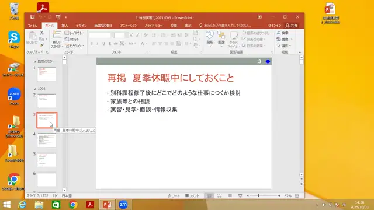Screen dimensions: 374x210
Task: Switch to Reading view icon
Action: [230, 196]
